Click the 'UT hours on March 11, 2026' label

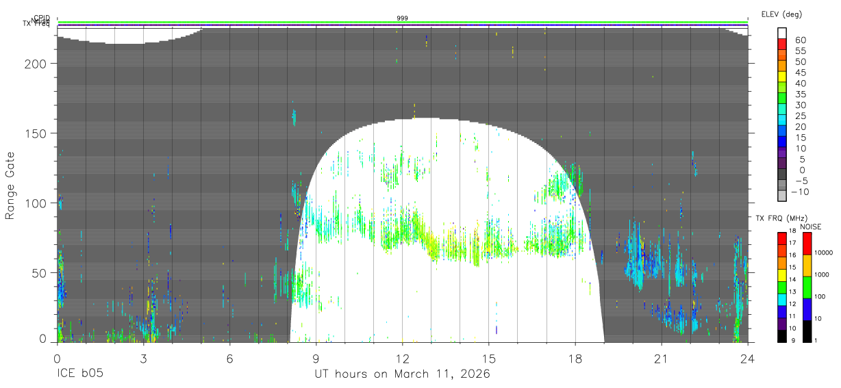tap(402, 374)
